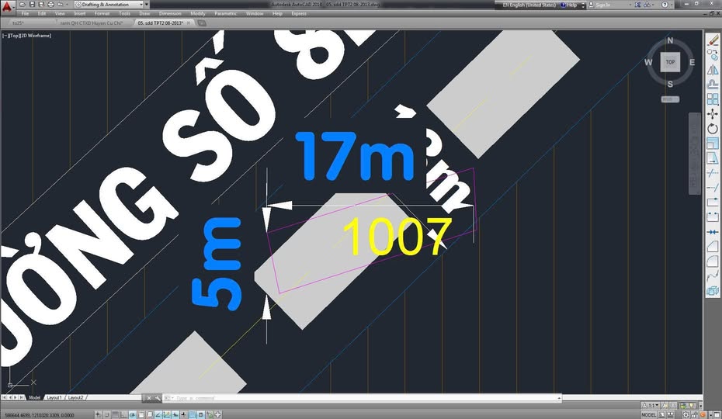Click the TOP face of the ViewCube
The image size is (722, 419).
[x=670, y=62]
